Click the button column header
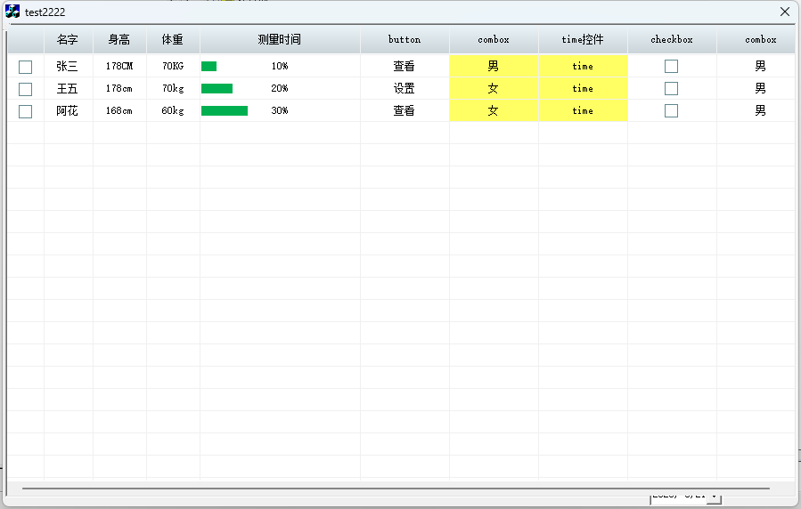Viewport: 801px width, 509px height. click(405, 39)
